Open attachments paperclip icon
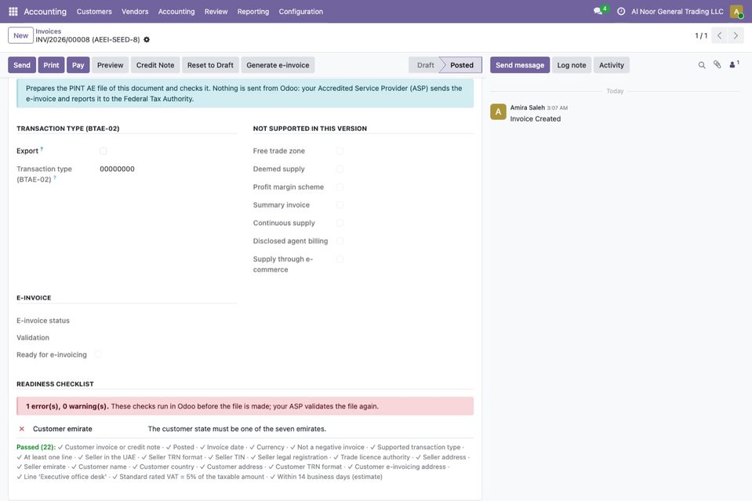Viewport: 752px width, 501px height. tap(717, 64)
